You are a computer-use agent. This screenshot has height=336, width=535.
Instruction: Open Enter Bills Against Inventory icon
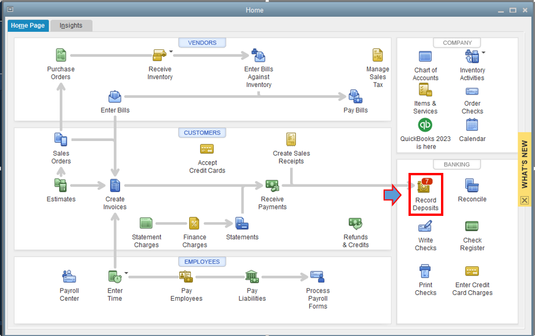click(x=258, y=55)
